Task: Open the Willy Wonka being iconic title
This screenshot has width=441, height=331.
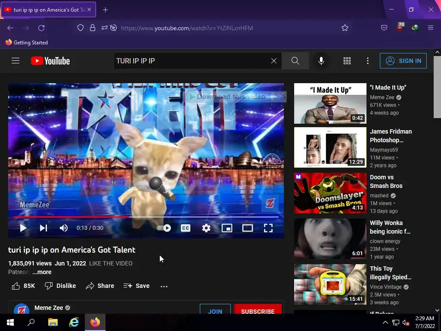Action: [390, 227]
